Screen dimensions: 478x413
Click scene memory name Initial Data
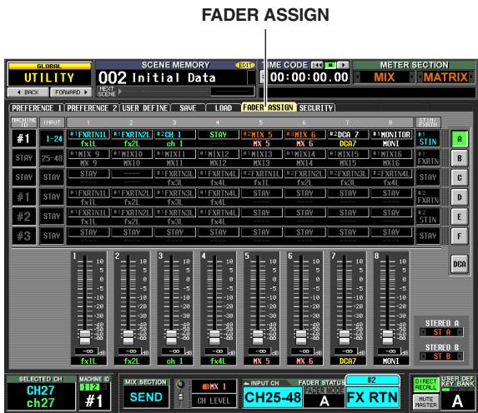coord(174,78)
